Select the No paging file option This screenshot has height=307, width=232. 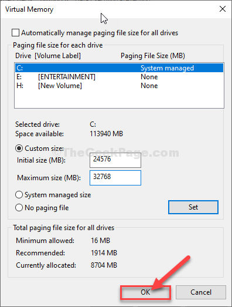19,208
